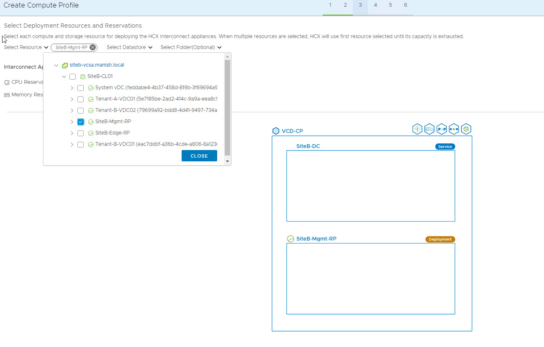544x347 pixels.
Task: Go to wizard step 2
Action: 345,5
